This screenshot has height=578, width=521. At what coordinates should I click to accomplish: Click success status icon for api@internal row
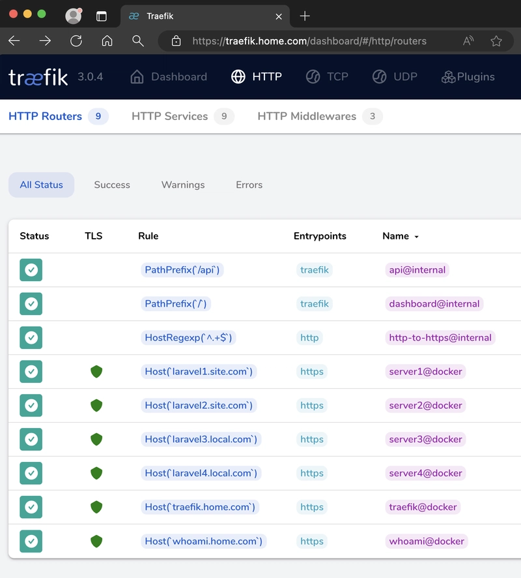31,270
